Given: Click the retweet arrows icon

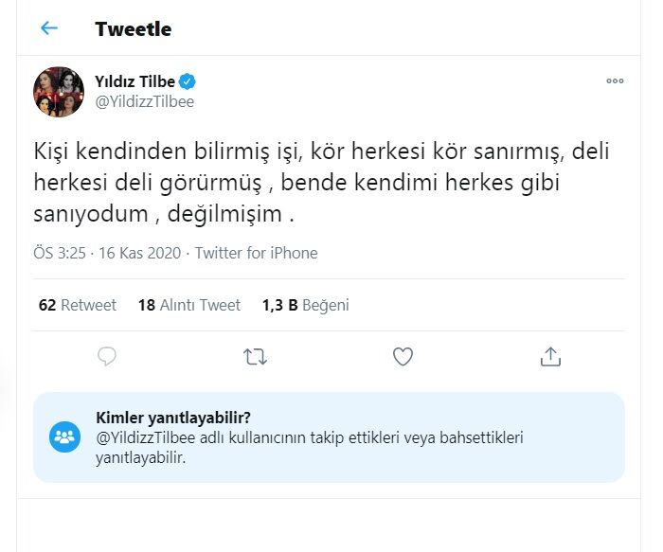Looking at the screenshot, I should [255, 356].
